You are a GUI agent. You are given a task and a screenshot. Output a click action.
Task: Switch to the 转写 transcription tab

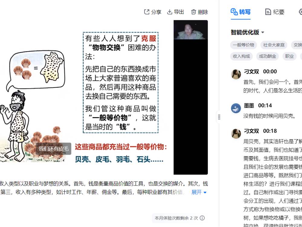pyautogui.click(x=241, y=12)
